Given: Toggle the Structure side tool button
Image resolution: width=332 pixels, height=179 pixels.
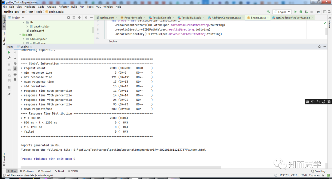Looking at the screenshot, I should 4,38.
